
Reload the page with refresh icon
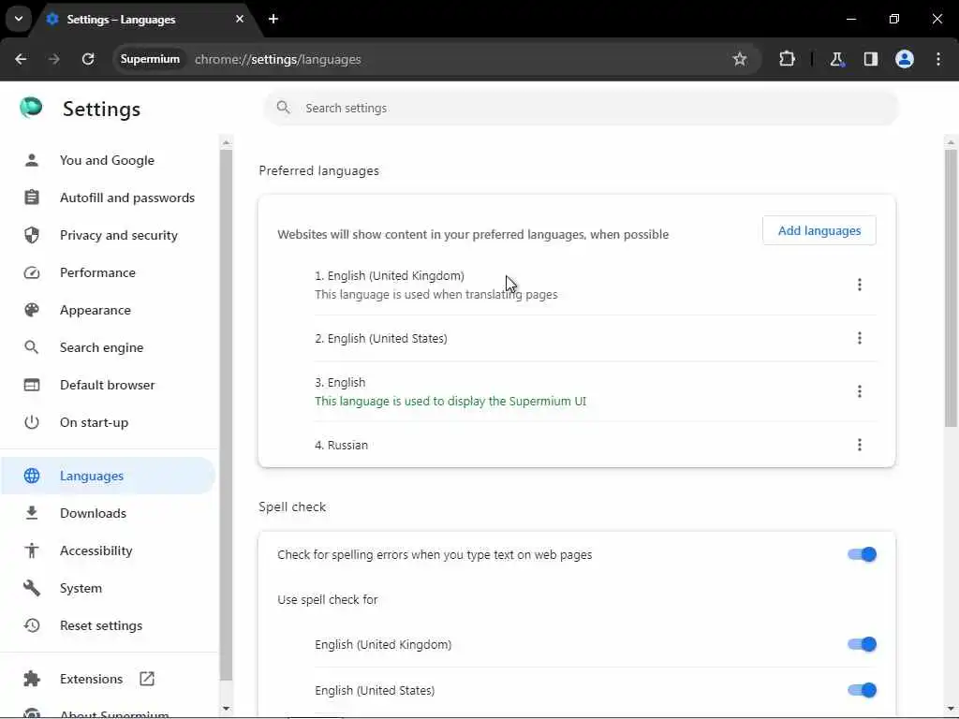pos(88,59)
